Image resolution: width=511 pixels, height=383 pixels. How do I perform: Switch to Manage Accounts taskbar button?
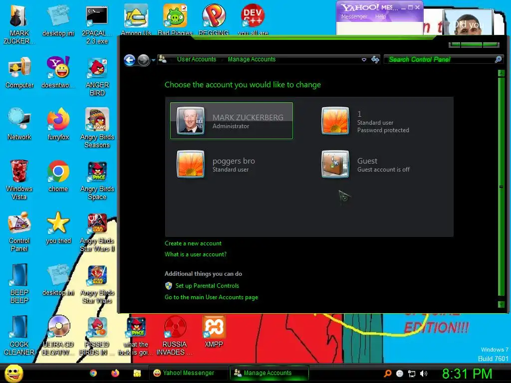(x=269, y=373)
